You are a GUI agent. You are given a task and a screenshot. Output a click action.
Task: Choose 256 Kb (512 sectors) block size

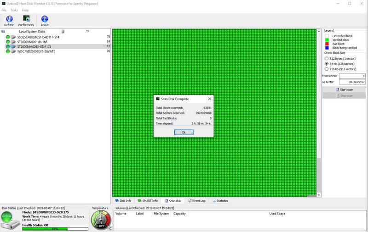327,69
